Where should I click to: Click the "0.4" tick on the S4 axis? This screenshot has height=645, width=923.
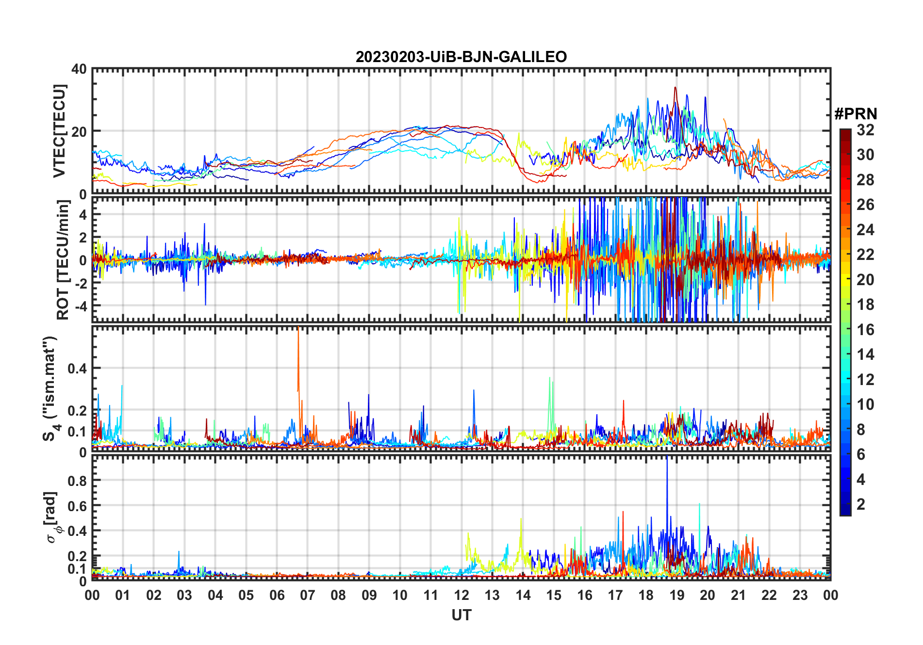click(x=77, y=368)
